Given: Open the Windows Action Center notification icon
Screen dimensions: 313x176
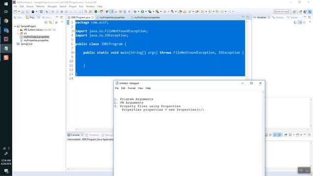Looking at the screenshot, I should (6, 171).
